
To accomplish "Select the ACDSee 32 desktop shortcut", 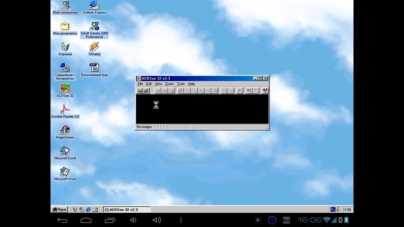I will point(65,91).
